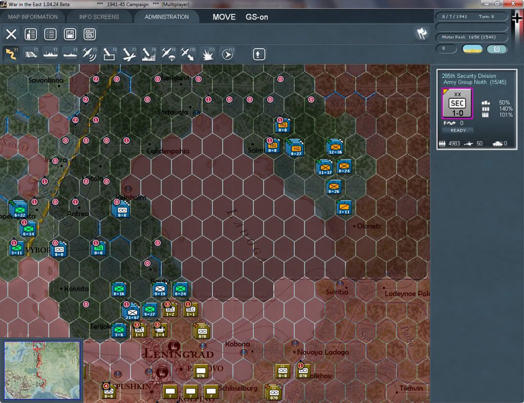Select the F4 amphibious transport mode icon
Screen dimensions: 524x403
70,54
